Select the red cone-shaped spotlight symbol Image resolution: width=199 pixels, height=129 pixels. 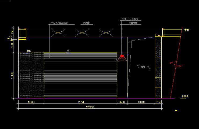click(x=122, y=57)
